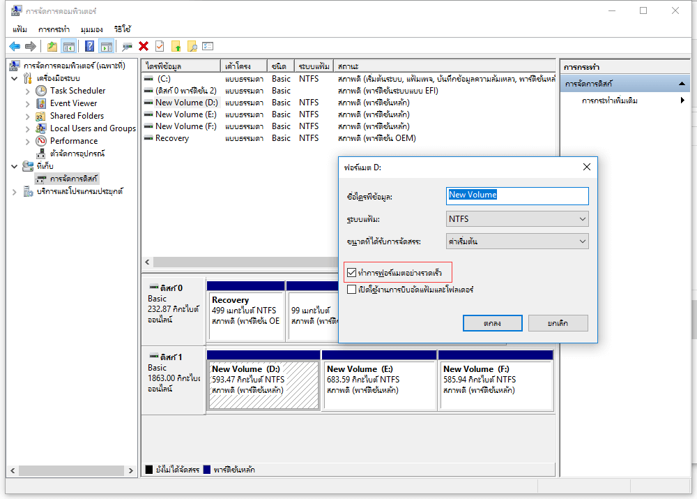The height and width of the screenshot is (499, 697).
Task: Uncheck the quick format checkbox
Action: pyautogui.click(x=352, y=271)
